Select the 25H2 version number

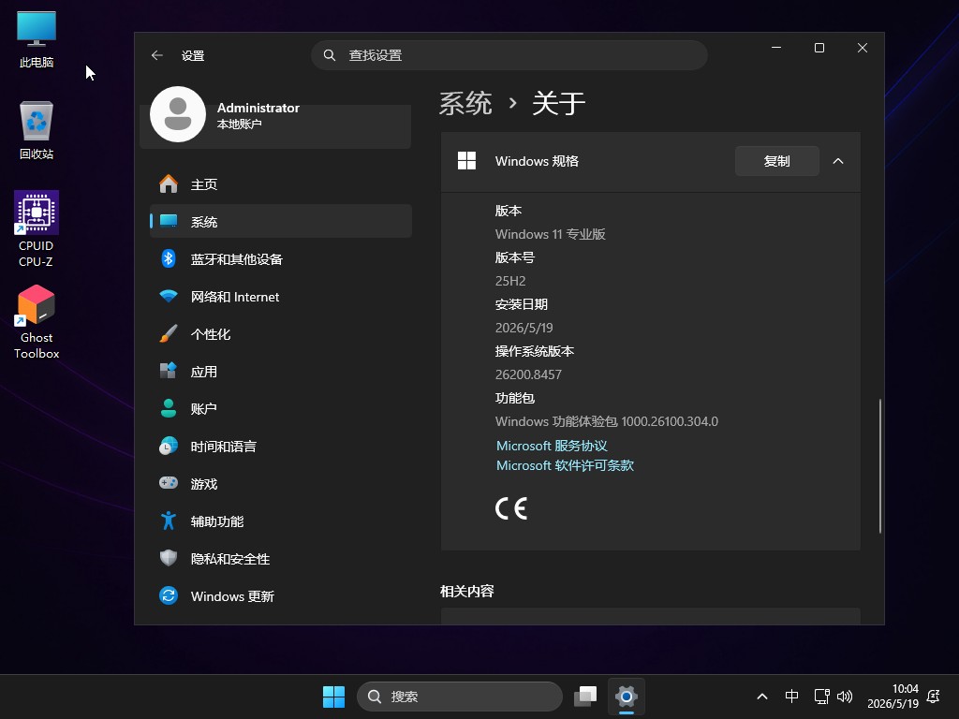510,281
